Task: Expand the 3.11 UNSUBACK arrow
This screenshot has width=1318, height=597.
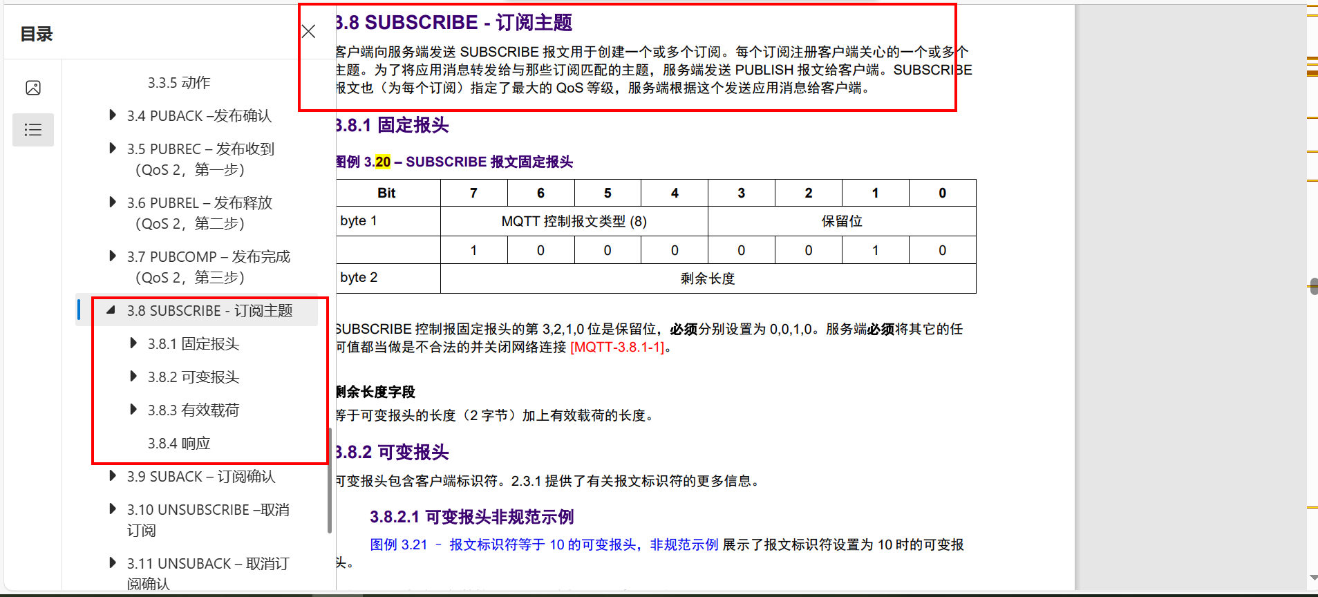Action: click(x=113, y=563)
